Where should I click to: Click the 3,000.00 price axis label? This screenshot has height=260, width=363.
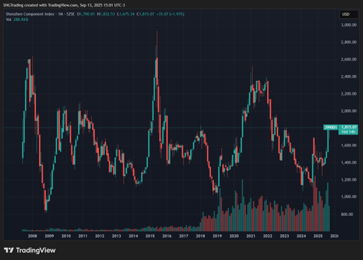pyautogui.click(x=349, y=25)
